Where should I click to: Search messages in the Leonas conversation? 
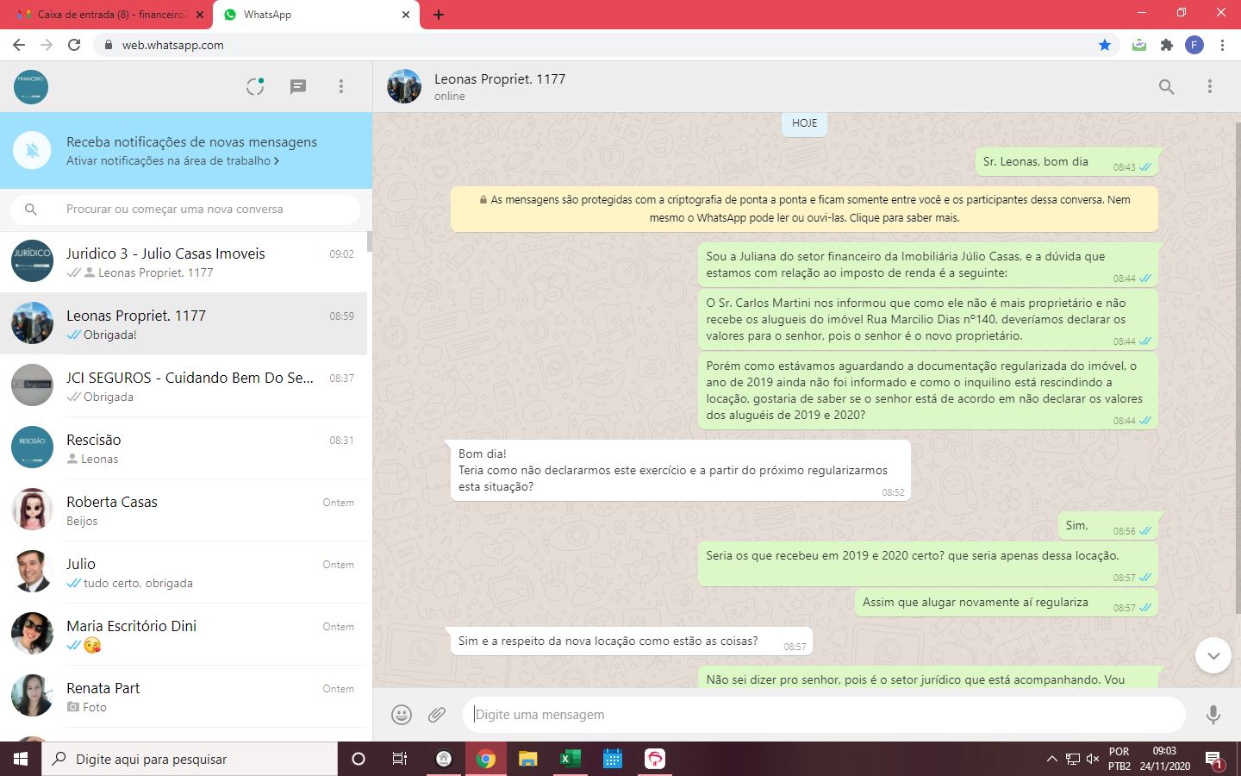(x=1166, y=86)
